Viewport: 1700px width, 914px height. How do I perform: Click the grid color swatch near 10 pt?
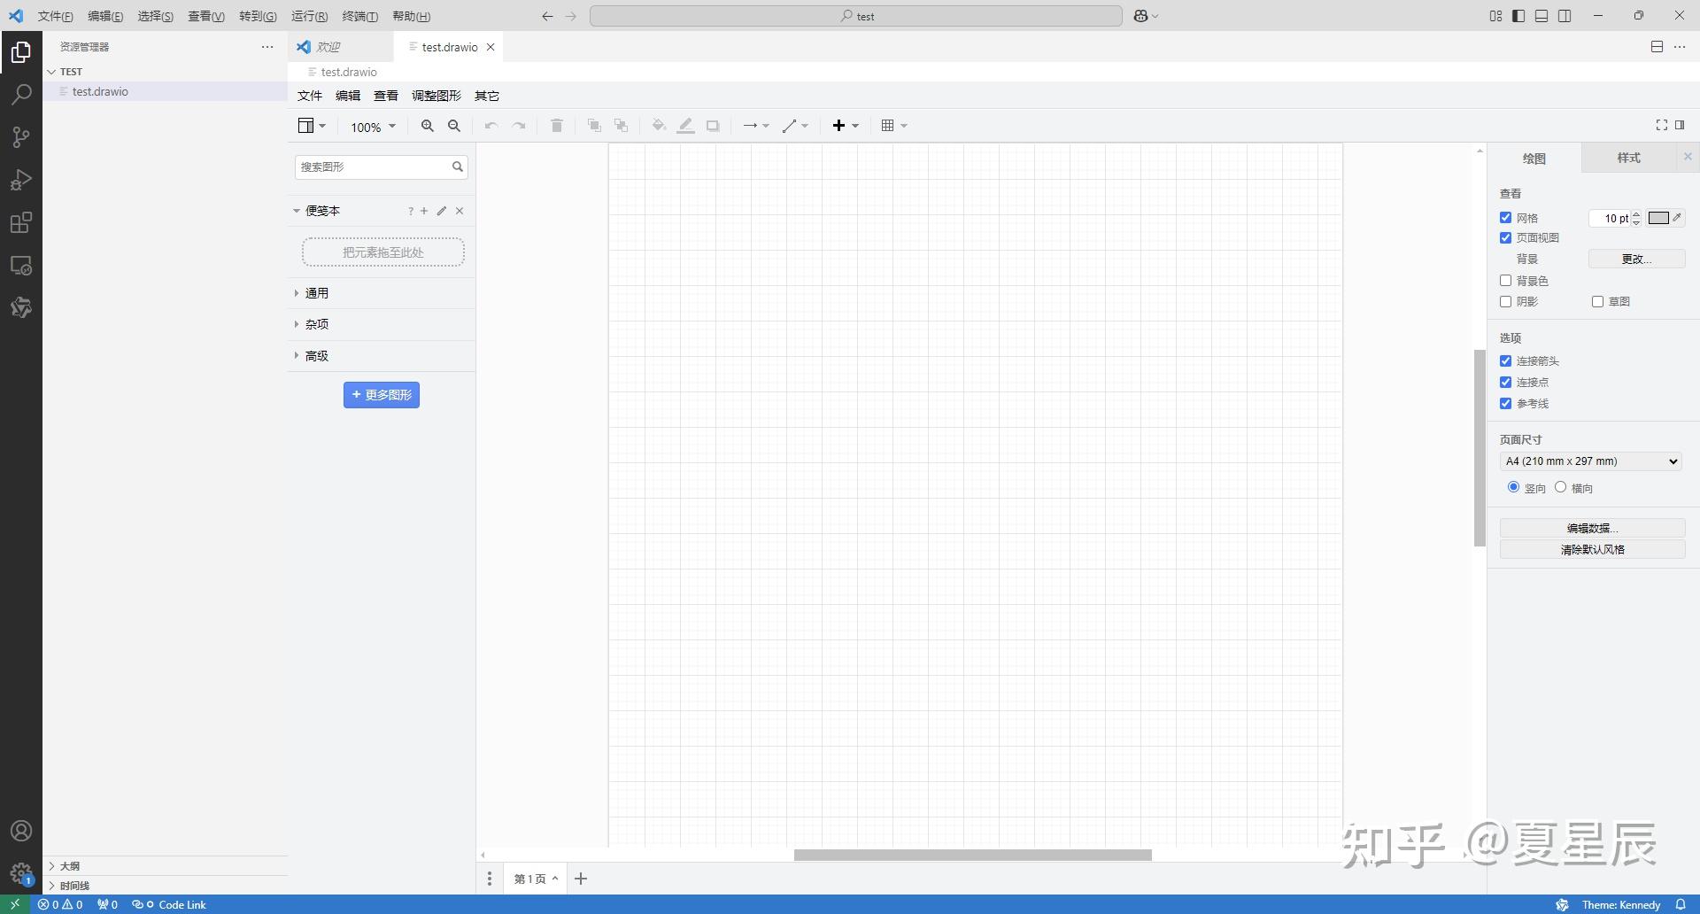[1660, 218]
